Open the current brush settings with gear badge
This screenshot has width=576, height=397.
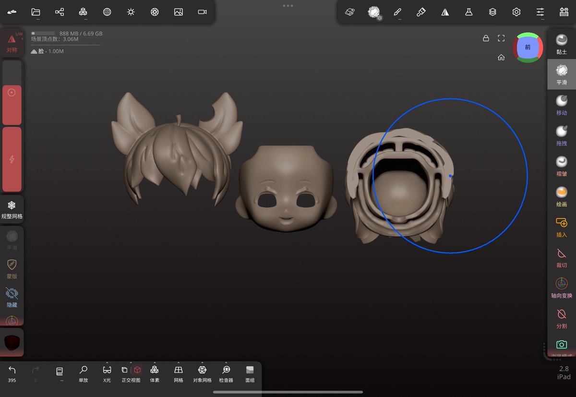pos(374,12)
